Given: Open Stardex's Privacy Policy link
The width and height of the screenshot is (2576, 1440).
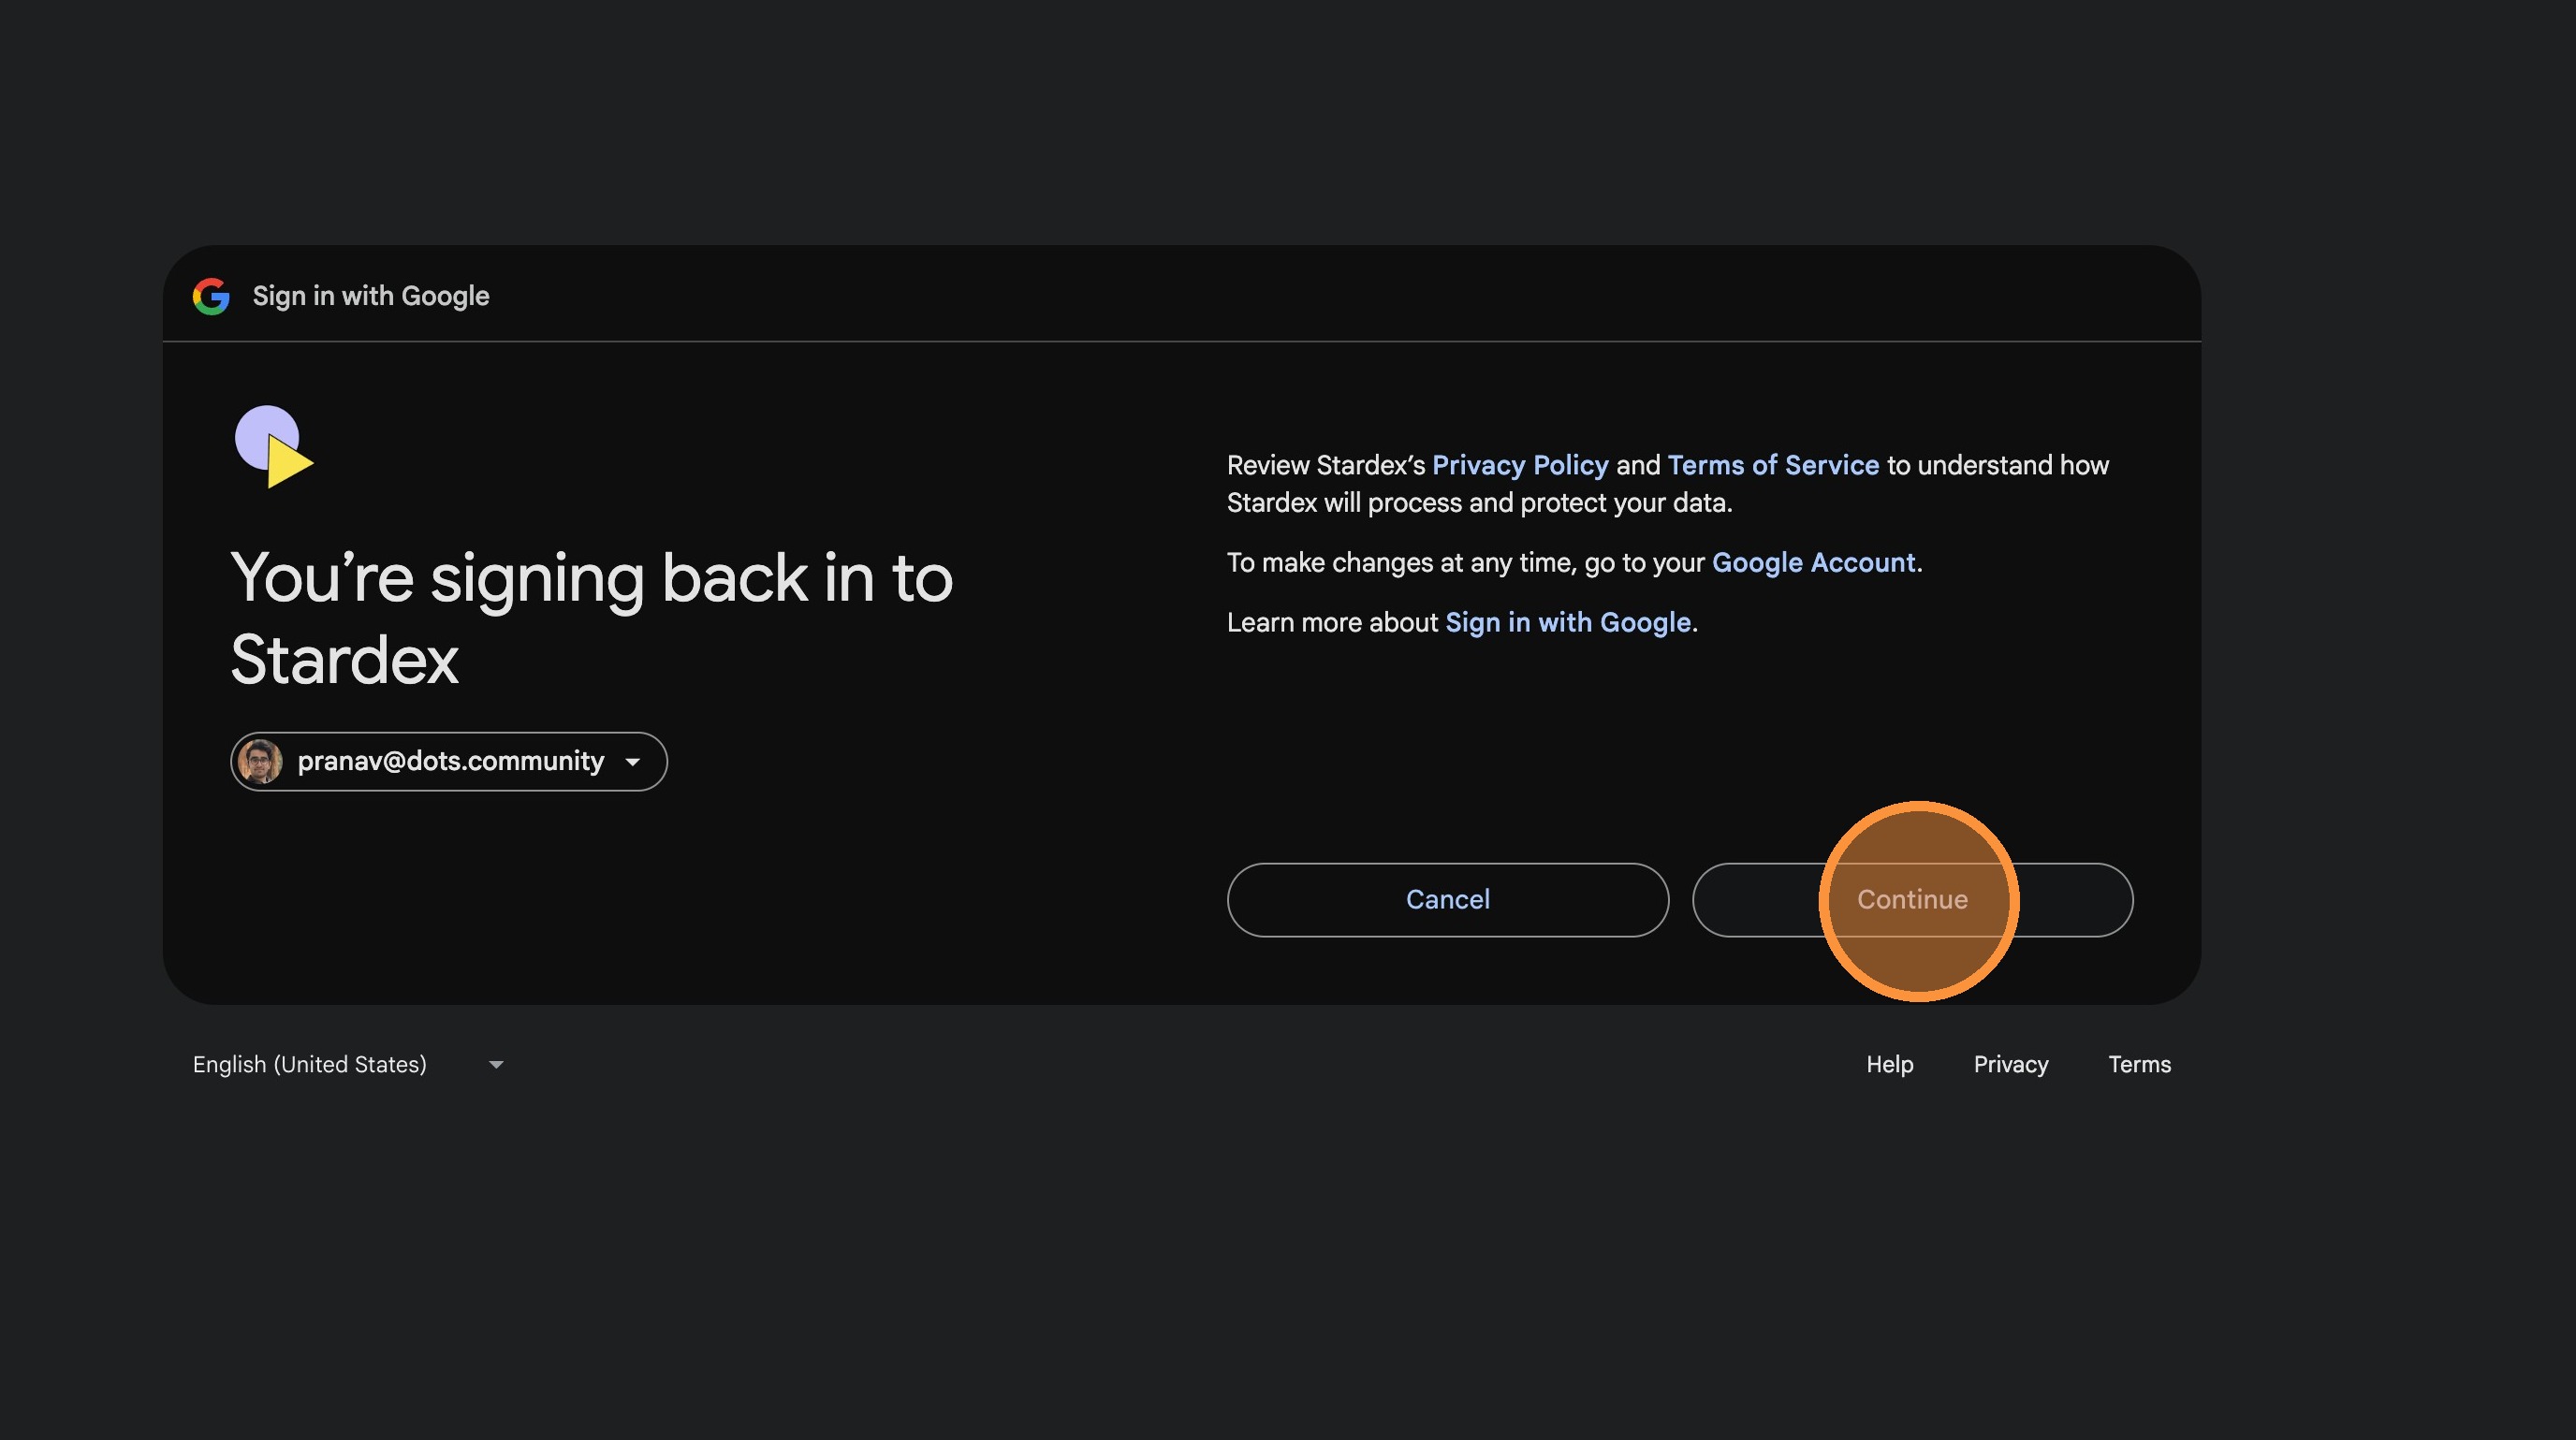Looking at the screenshot, I should [1519, 466].
